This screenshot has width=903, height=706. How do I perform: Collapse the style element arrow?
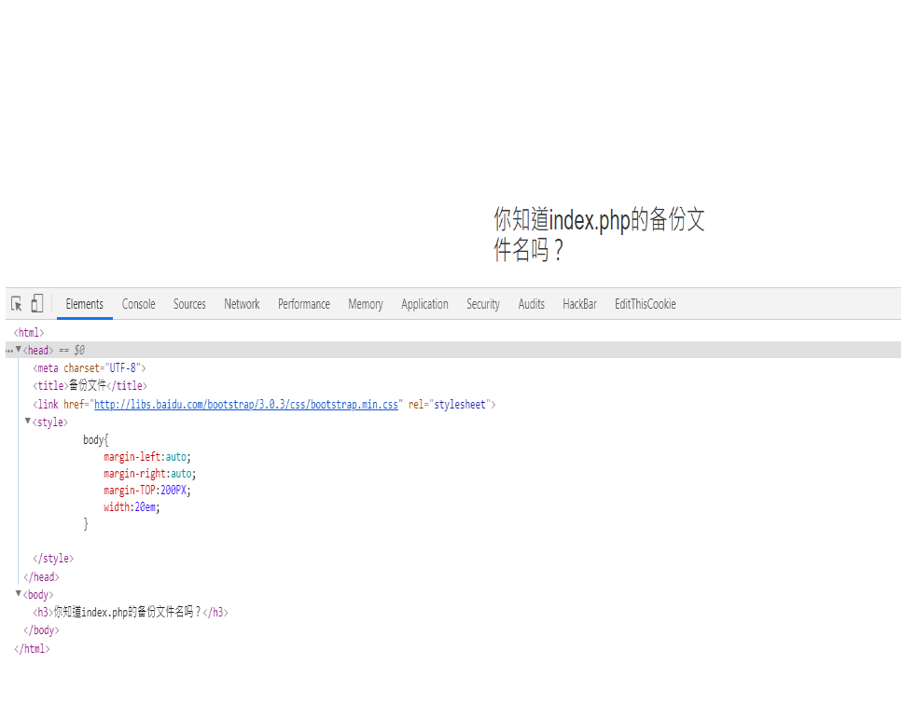coord(28,421)
